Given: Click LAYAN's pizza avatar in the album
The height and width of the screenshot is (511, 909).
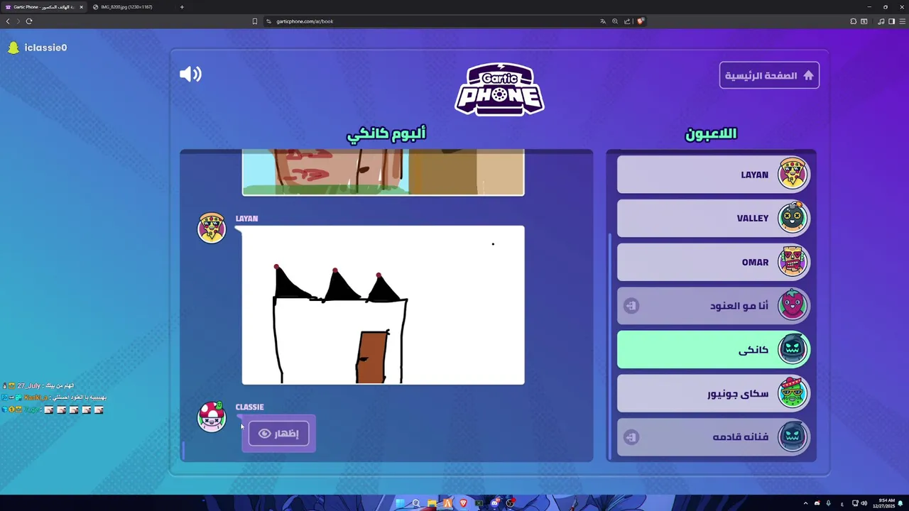Looking at the screenshot, I should coord(211,228).
